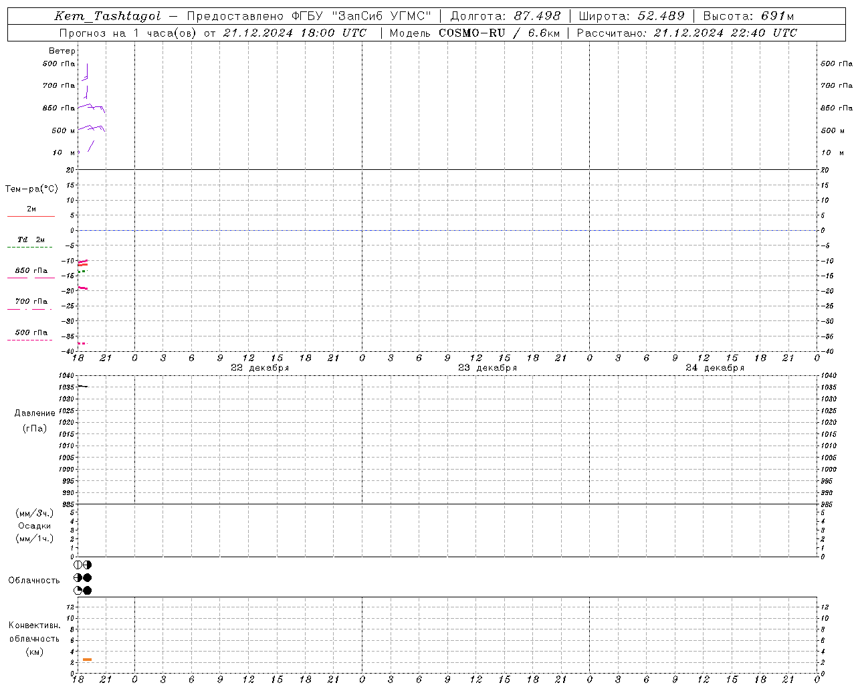This screenshot has width=856, height=685.
Task: Click the 'Высота: 691м' header field
Action: [x=748, y=16]
